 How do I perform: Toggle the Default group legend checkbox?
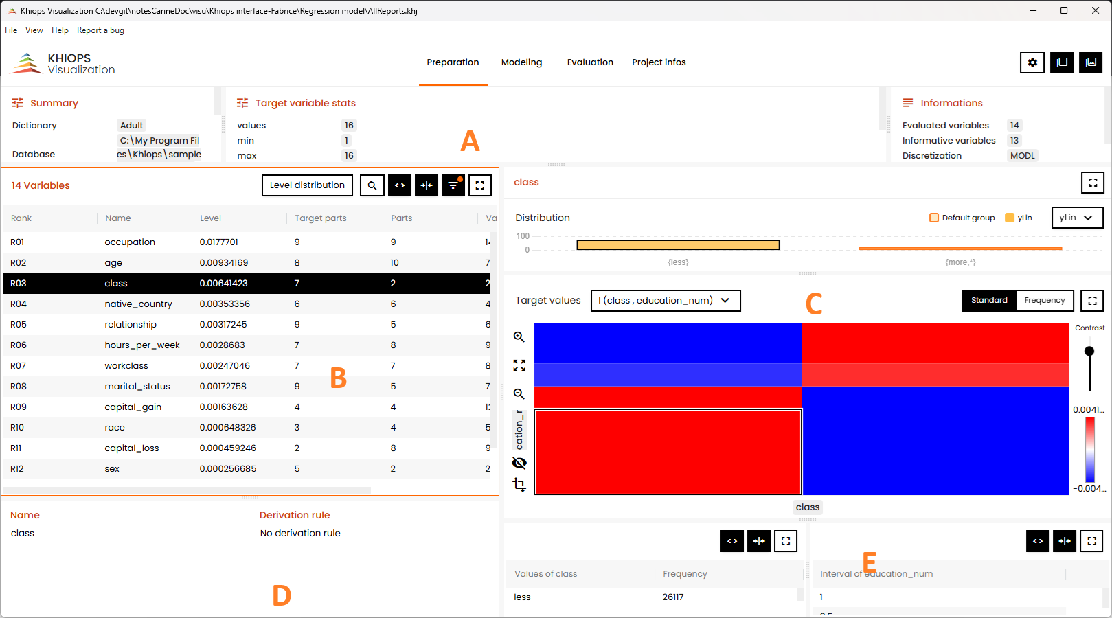click(x=934, y=218)
